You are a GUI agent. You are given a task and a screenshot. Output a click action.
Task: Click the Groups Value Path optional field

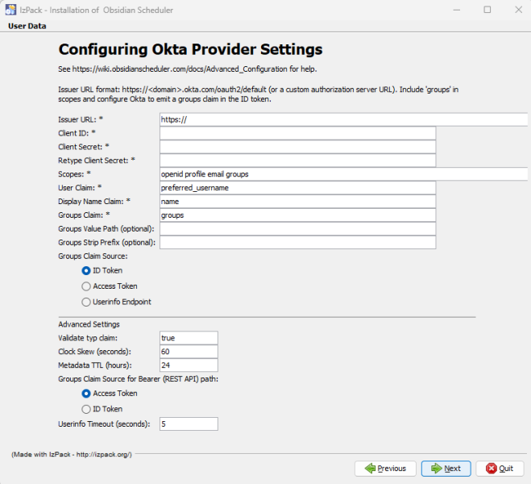coord(297,229)
